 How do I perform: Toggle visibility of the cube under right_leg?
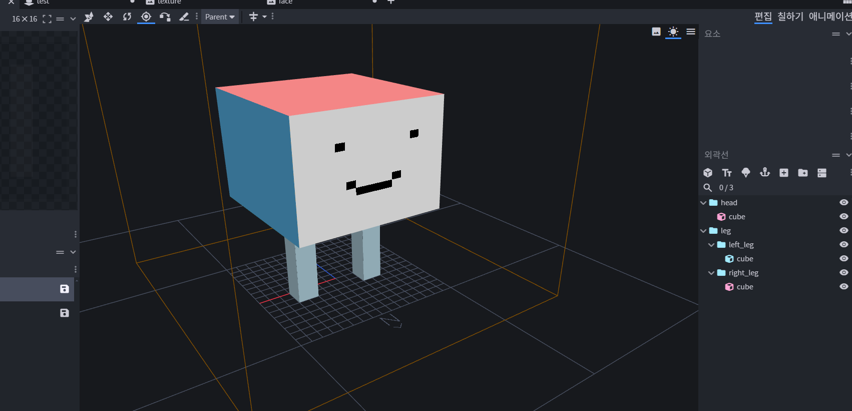tap(844, 287)
